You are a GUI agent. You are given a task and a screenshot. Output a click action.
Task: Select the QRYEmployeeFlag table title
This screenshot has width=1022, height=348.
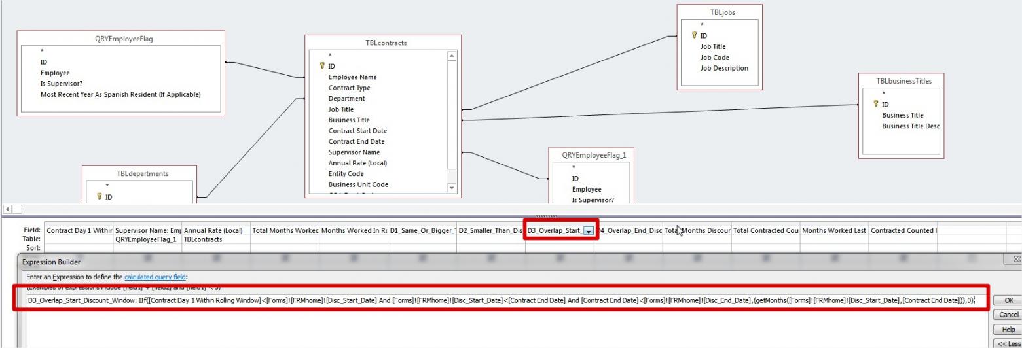point(124,39)
